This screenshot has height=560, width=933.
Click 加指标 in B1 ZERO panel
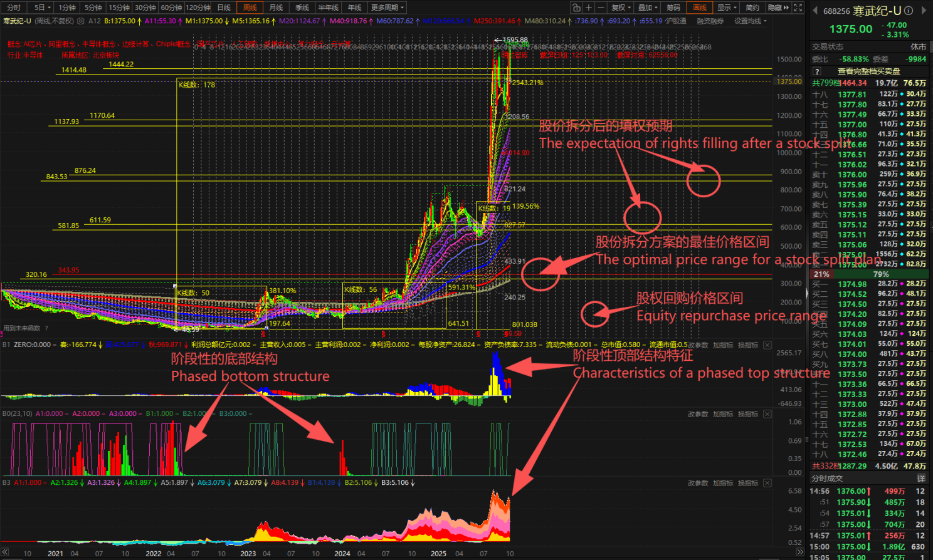pos(723,345)
